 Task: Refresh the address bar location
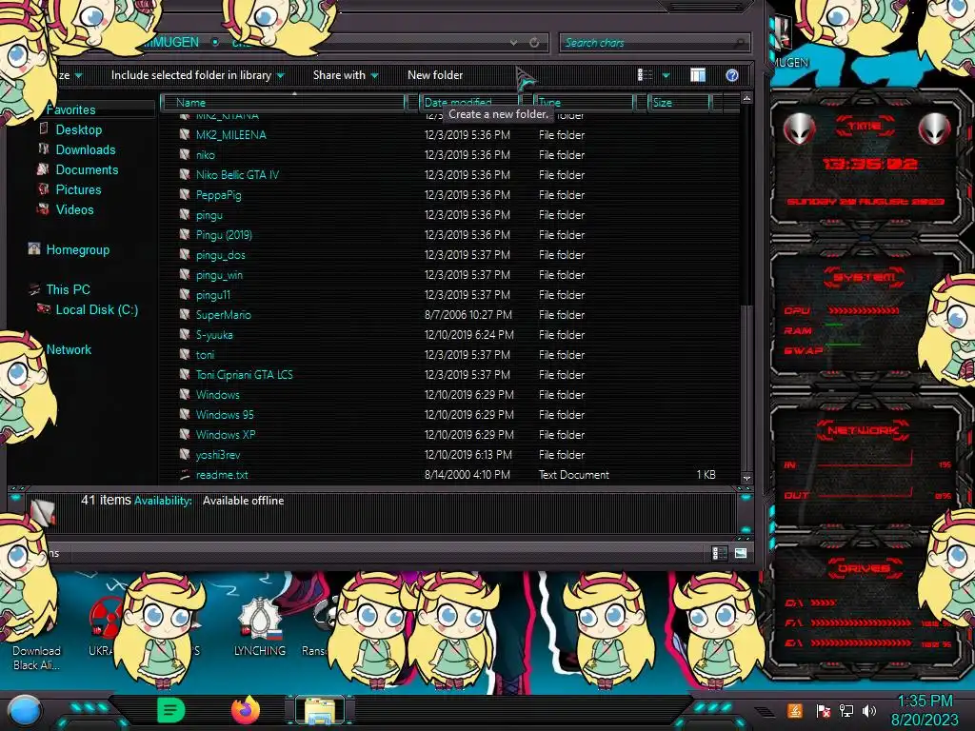(x=534, y=43)
